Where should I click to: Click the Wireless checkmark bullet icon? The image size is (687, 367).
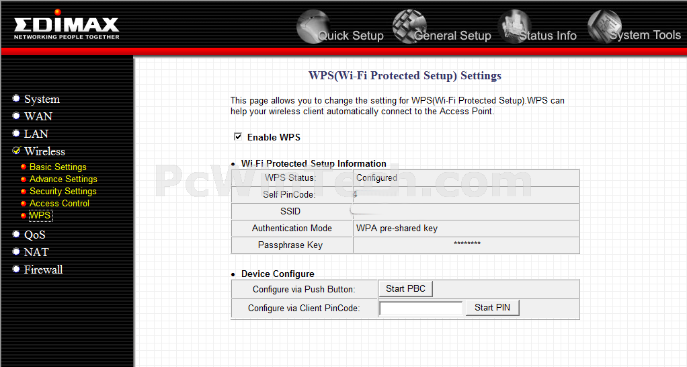pos(16,150)
